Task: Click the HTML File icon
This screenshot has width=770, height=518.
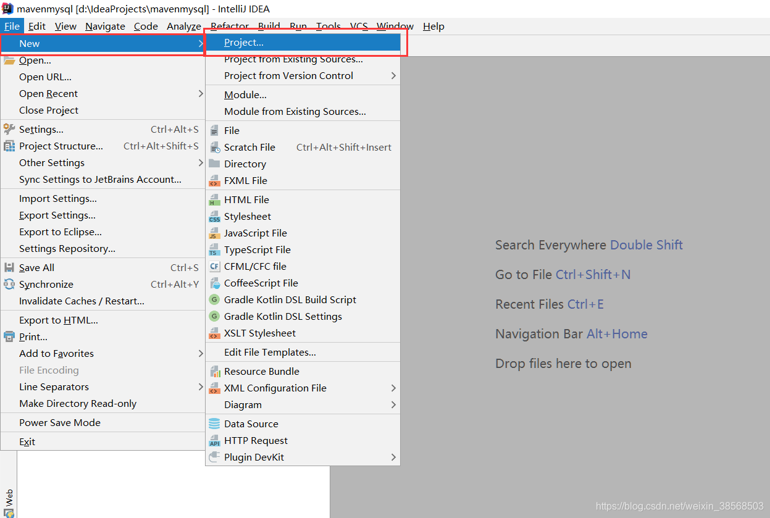Action: tap(214, 199)
